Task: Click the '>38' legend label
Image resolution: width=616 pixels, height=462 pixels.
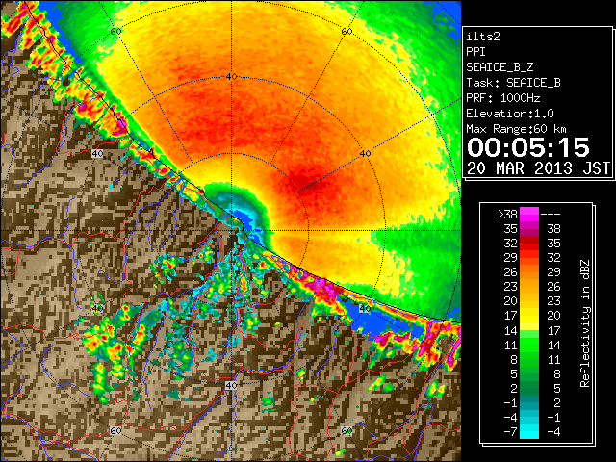Action: click(507, 215)
